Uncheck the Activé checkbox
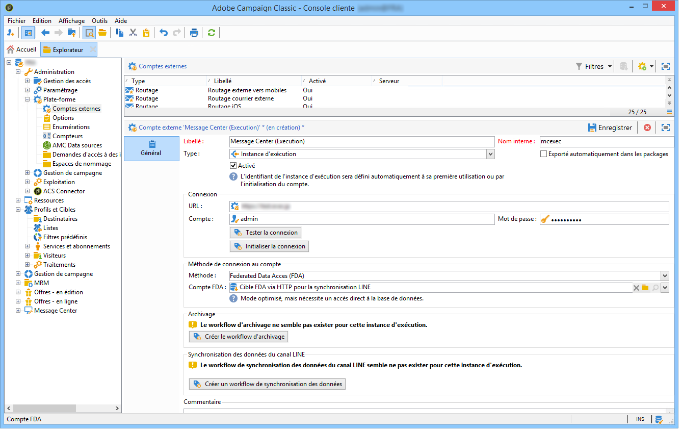The height and width of the screenshot is (432, 682). [x=234, y=166]
